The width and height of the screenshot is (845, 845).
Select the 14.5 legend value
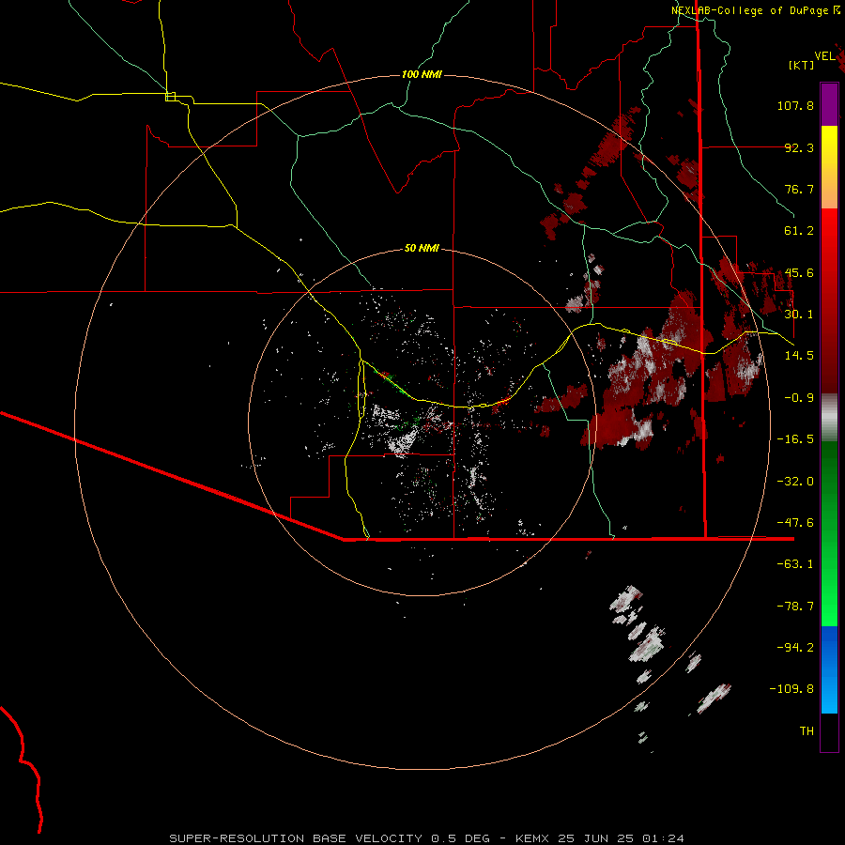pos(799,356)
